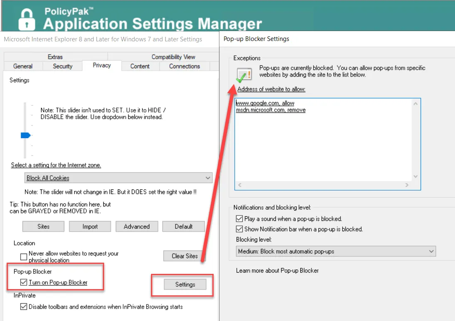The image size is (455, 321).
Task: Go to the Content tab
Action: tap(140, 66)
